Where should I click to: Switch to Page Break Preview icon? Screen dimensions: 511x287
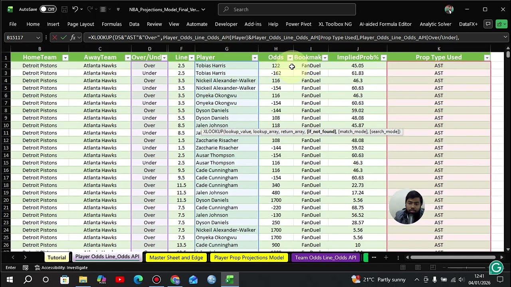click(433, 268)
